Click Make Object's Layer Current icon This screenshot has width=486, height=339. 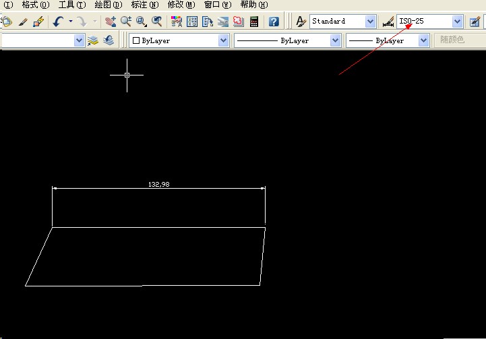coord(92,40)
